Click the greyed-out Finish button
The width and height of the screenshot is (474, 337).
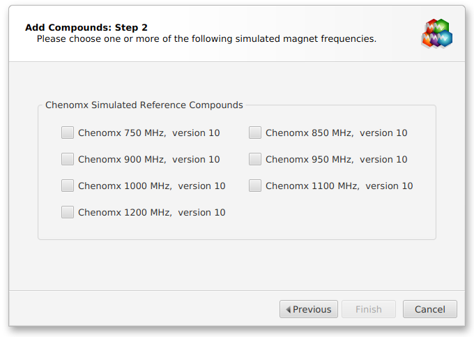tap(369, 309)
